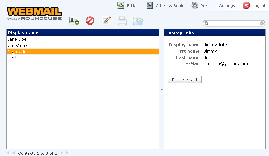Screen dimensions: 269x156
Task: Click the red delete contact icon
Action: pos(90,21)
